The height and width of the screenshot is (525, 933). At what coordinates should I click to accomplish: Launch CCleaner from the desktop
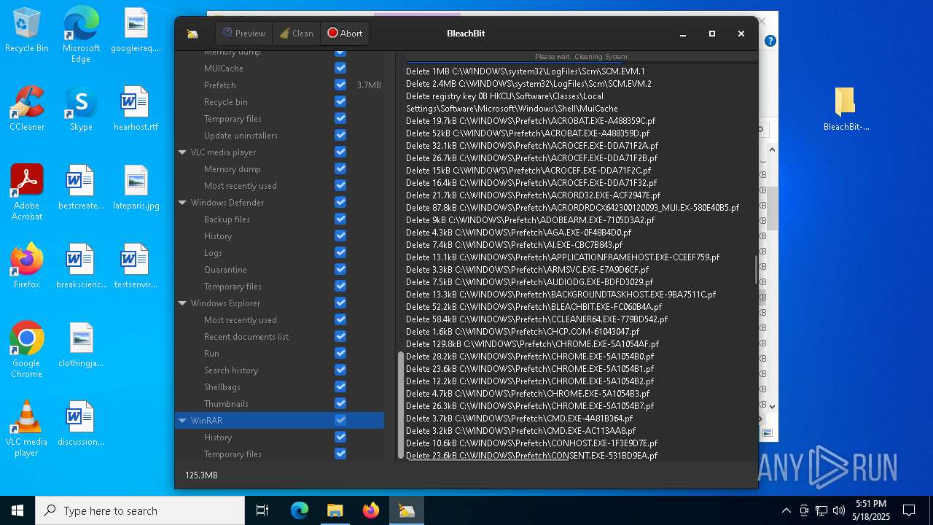27,109
